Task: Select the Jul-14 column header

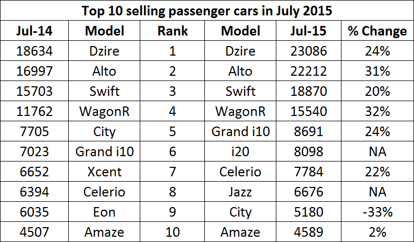Action: (33, 31)
